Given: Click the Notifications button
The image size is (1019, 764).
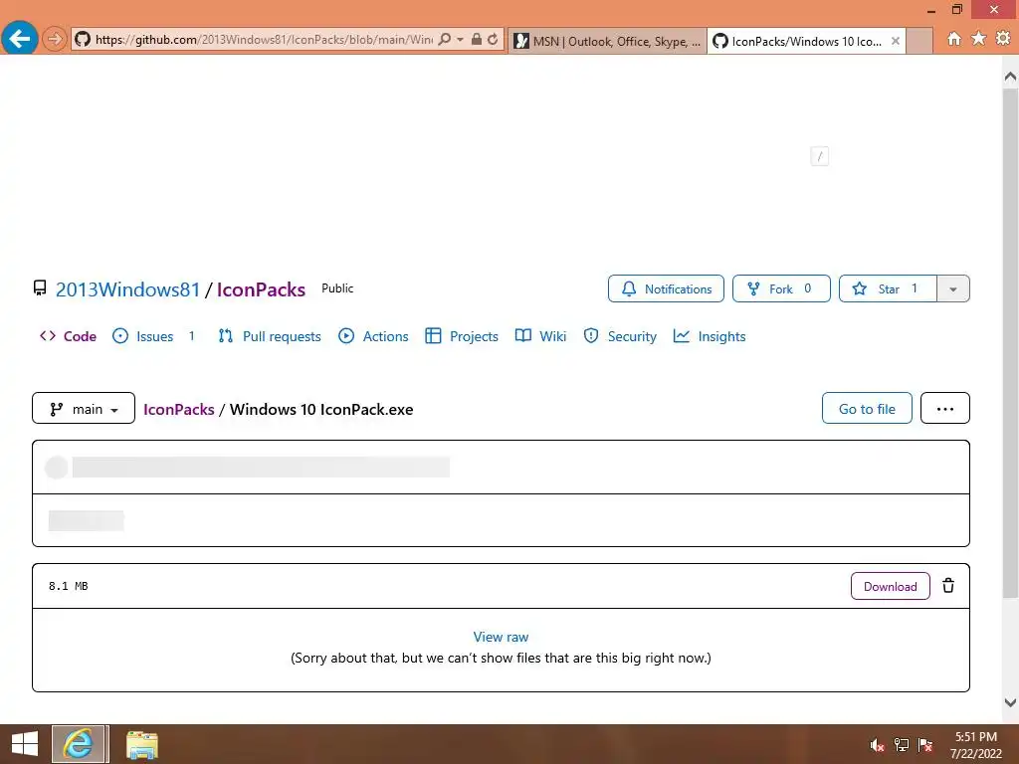Looking at the screenshot, I should (x=666, y=288).
